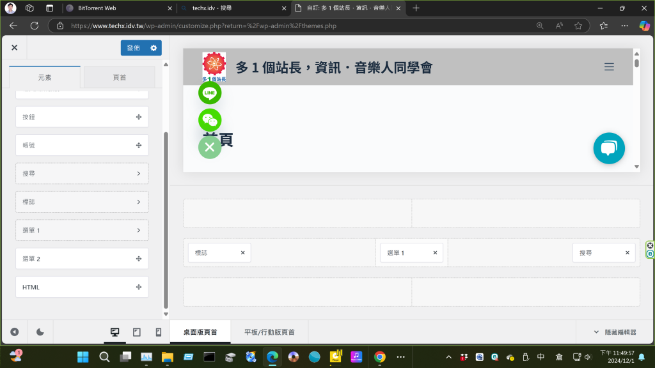
Task: Click the 發佈 publish button
Action: click(133, 48)
